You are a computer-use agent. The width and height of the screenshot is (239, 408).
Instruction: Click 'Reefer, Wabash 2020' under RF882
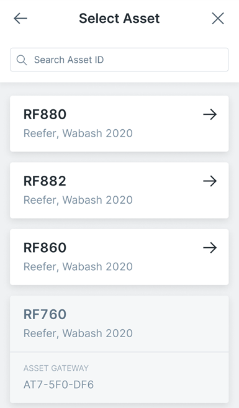78,200
